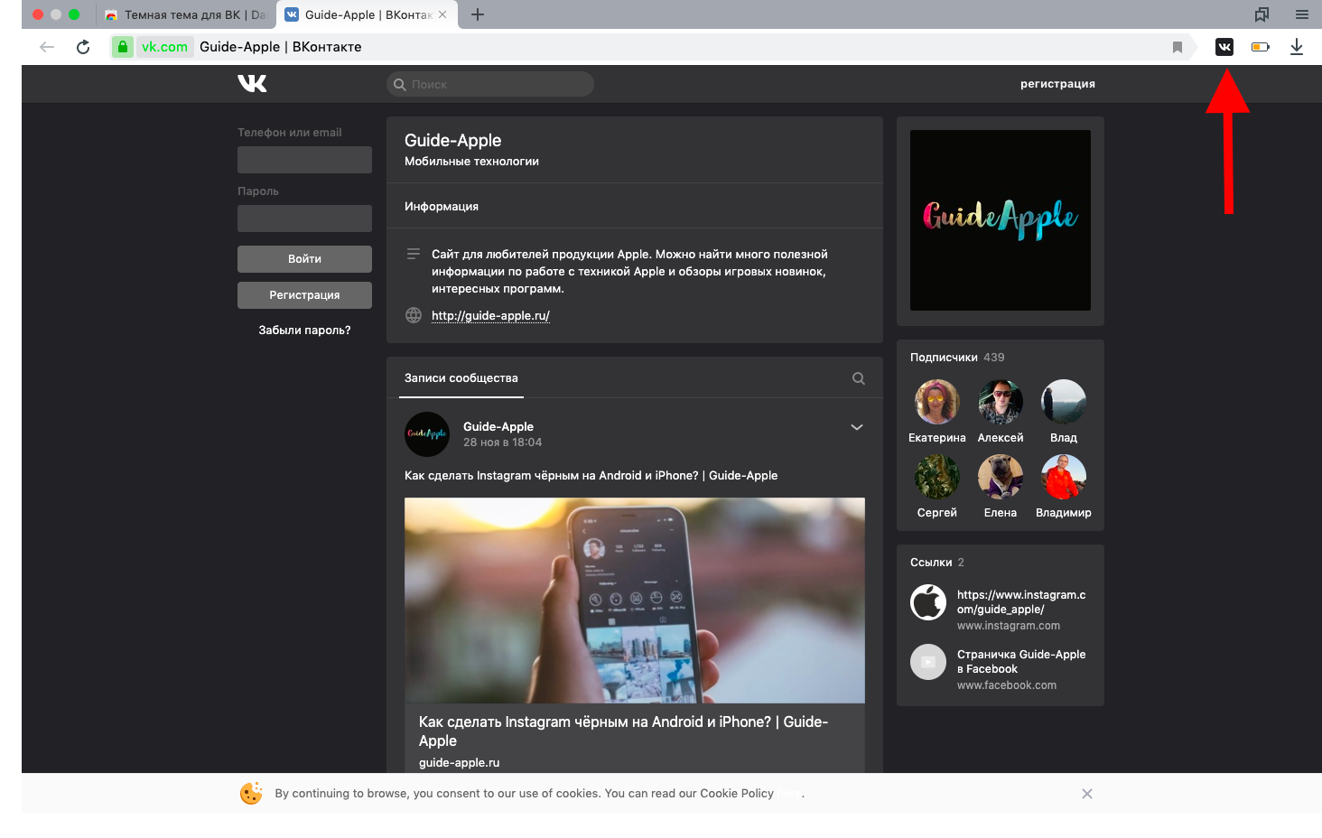Open subscriber Влад's avatar
1322x838 pixels.
click(x=1064, y=402)
